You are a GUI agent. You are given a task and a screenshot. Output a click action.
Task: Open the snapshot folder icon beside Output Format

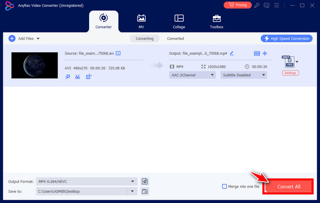145,181
